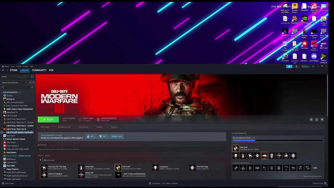
Task: Collapse the UNCATEGORIZED collection
Action: (2, 92)
